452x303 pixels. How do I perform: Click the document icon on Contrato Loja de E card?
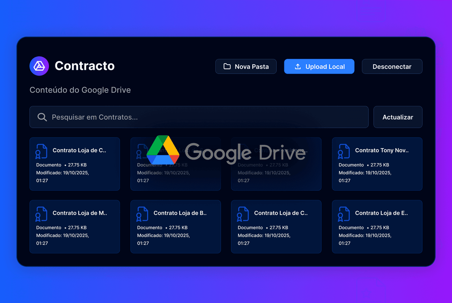[344, 213]
